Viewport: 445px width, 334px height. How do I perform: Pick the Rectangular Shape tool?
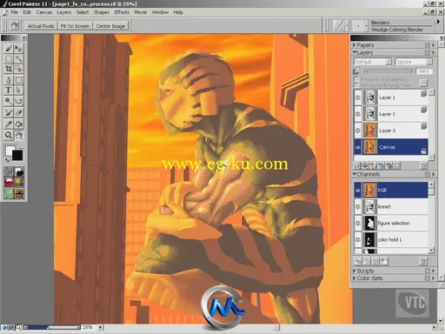click(19, 80)
